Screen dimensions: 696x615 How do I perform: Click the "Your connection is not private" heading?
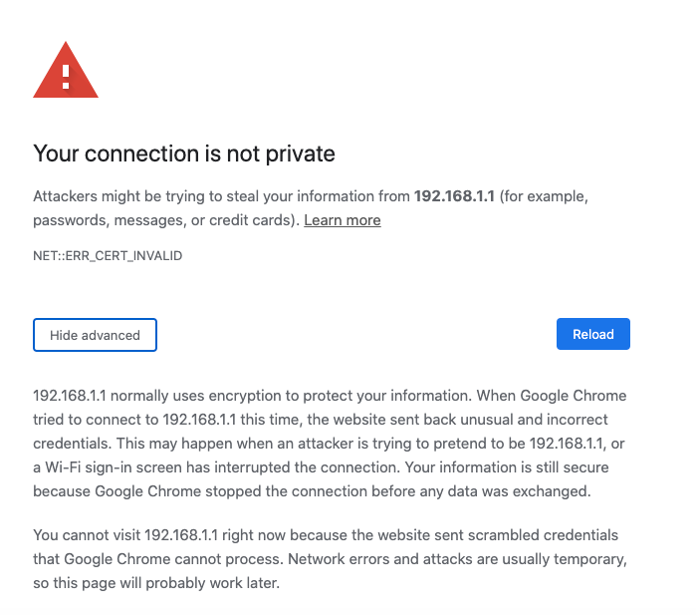tap(184, 154)
